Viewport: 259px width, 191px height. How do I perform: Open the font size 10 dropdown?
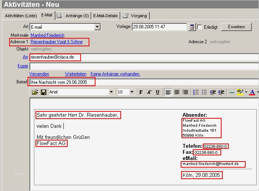pyautogui.click(x=132, y=92)
